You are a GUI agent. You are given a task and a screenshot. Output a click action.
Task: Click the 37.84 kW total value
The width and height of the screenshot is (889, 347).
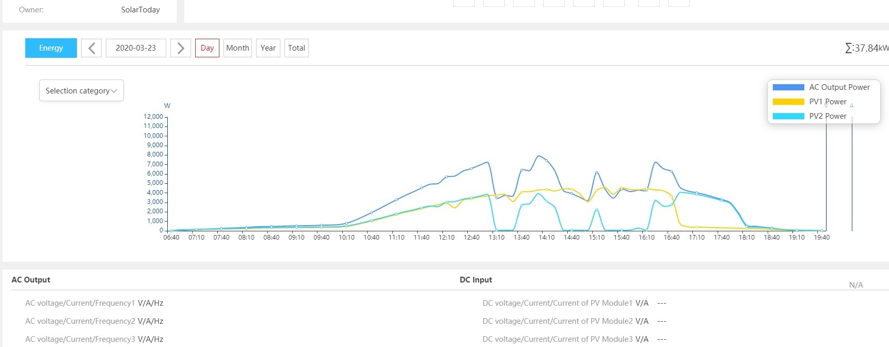pos(867,48)
